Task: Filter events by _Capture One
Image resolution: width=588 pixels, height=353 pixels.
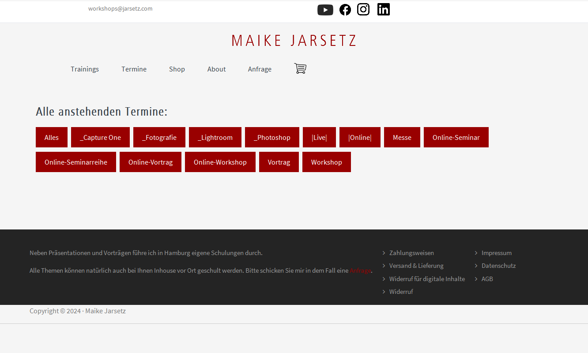Action: 100,137
